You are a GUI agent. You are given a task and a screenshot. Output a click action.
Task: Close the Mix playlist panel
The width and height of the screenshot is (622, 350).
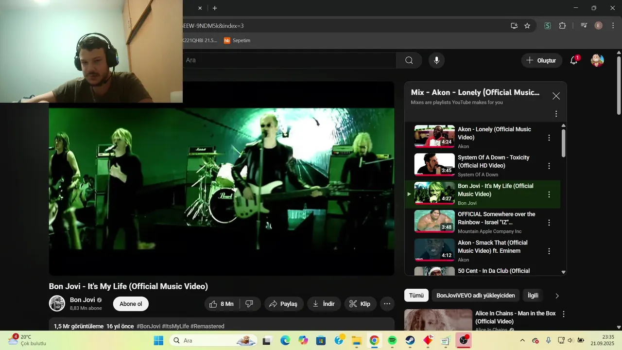pyautogui.click(x=556, y=96)
